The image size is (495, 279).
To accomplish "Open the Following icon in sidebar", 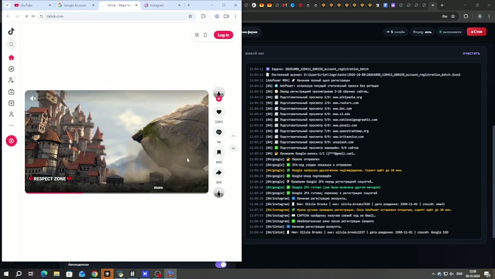I will point(11,80).
